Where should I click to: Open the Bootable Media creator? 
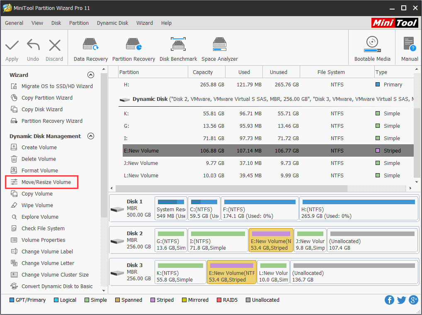(372, 48)
